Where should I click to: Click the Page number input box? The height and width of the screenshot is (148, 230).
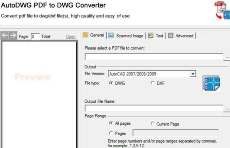(x=35, y=36)
